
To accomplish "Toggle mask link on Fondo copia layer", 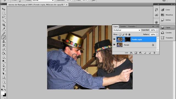I will tap(124, 39).
